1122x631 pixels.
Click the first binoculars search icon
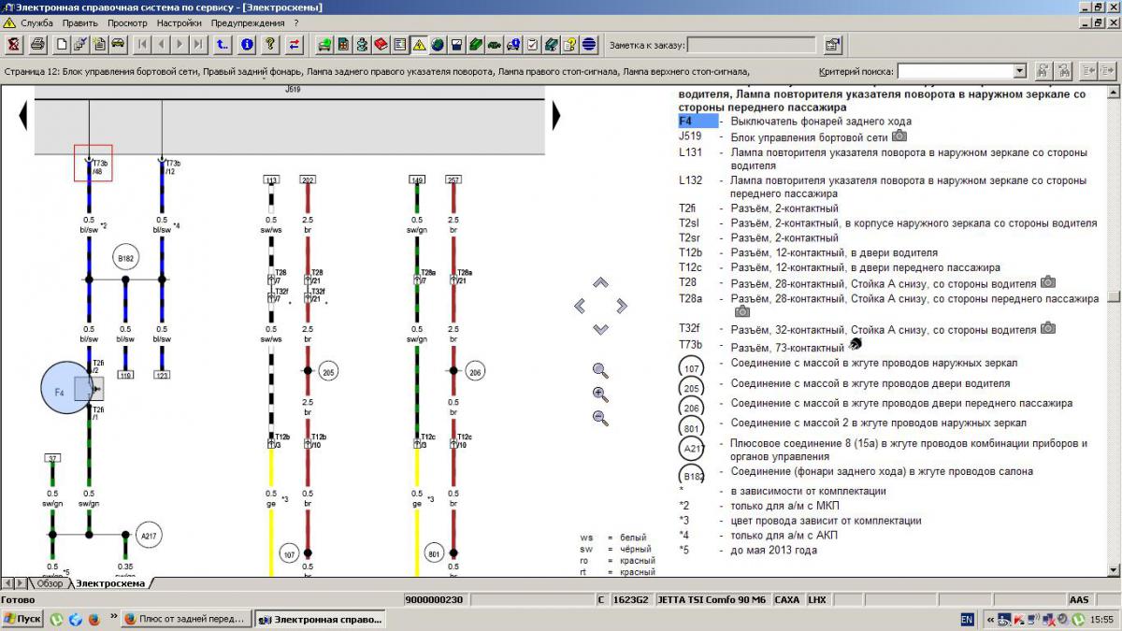(x=1043, y=71)
